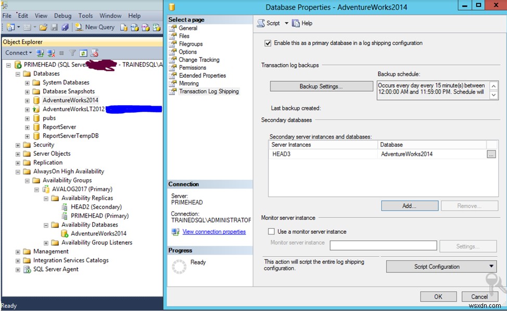Image resolution: width=507 pixels, height=311 pixels.
Task: Collapse the Availability Groups node
Action: pyautogui.click(x=26, y=180)
